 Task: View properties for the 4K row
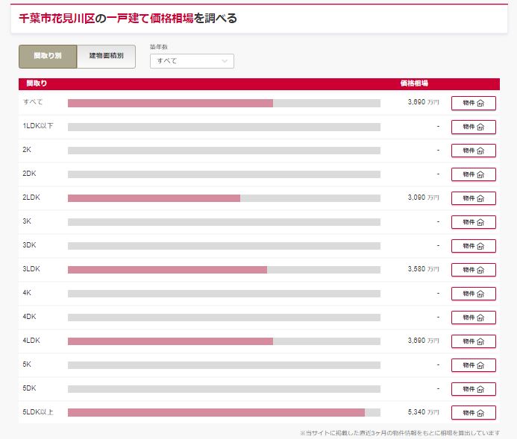tap(473, 294)
